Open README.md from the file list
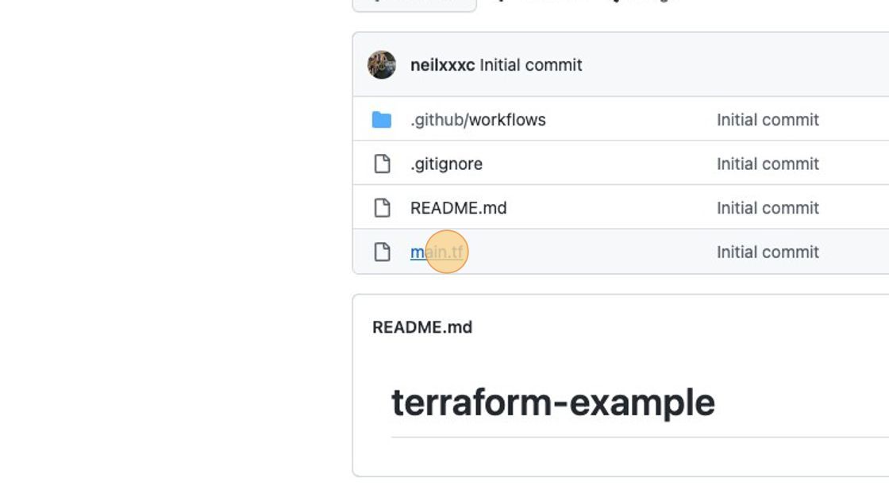 458,208
